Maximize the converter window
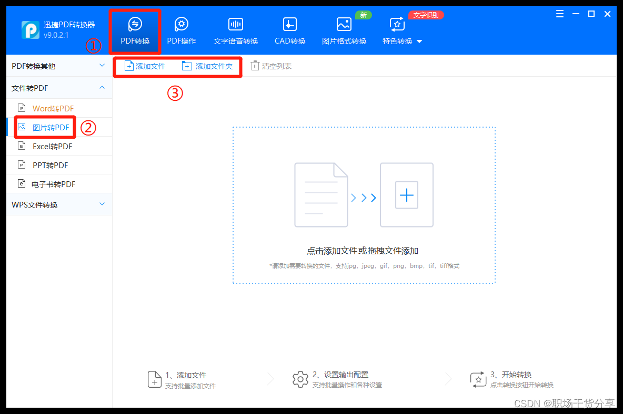The image size is (623, 414). click(591, 14)
